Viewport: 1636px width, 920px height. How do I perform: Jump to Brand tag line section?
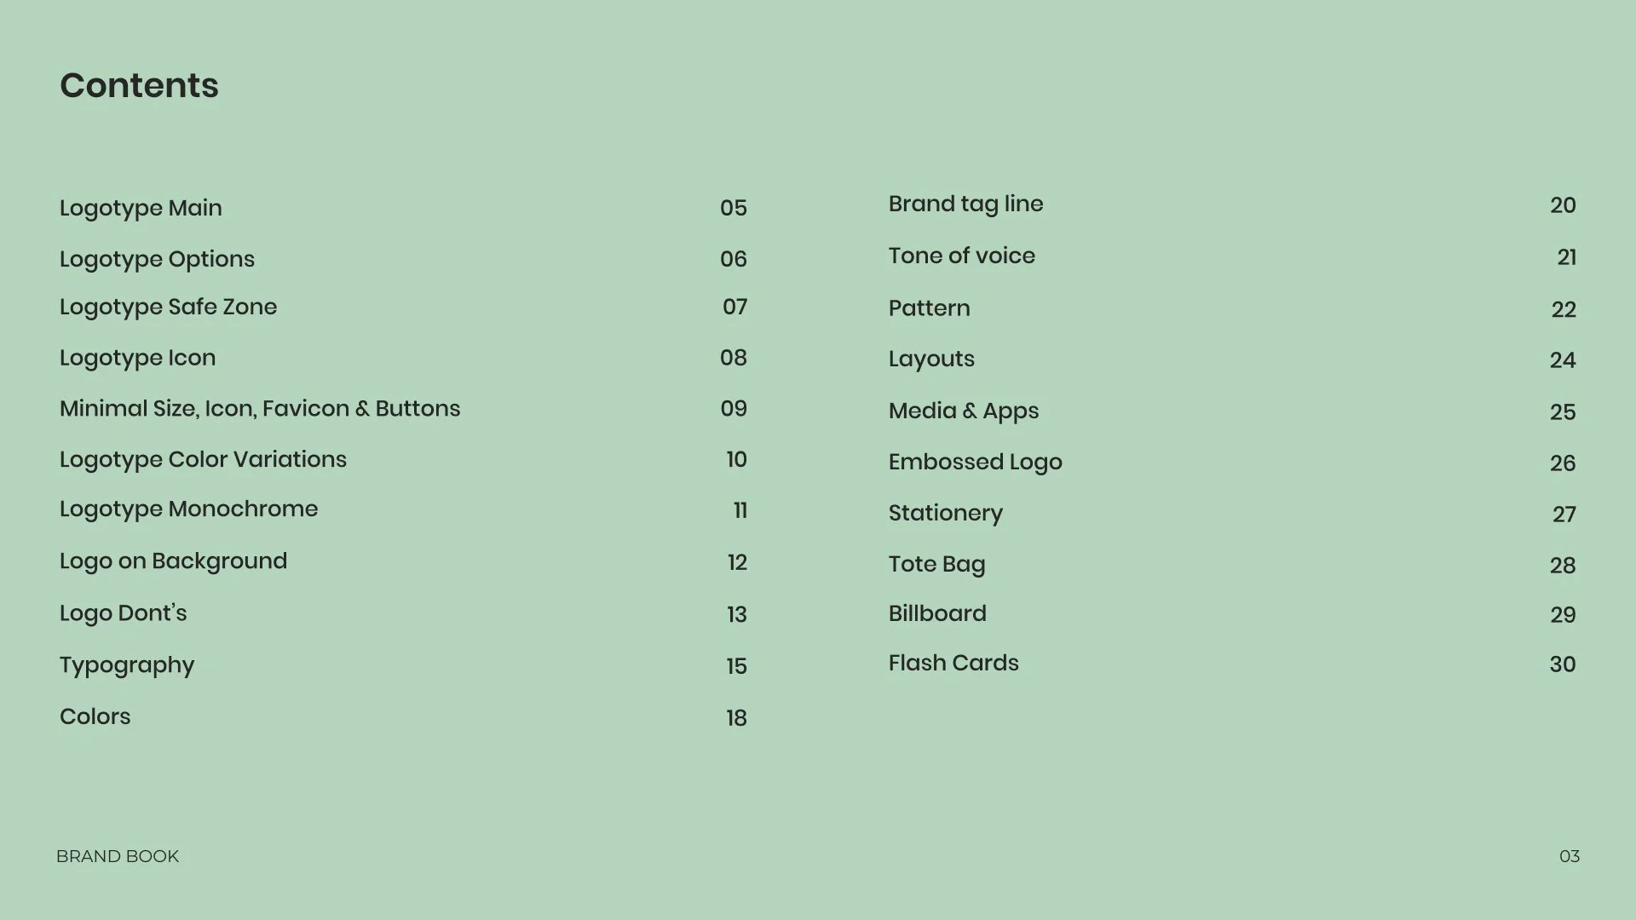965,204
